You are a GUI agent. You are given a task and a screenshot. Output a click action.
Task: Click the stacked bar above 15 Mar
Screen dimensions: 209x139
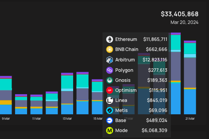tap(97, 97)
